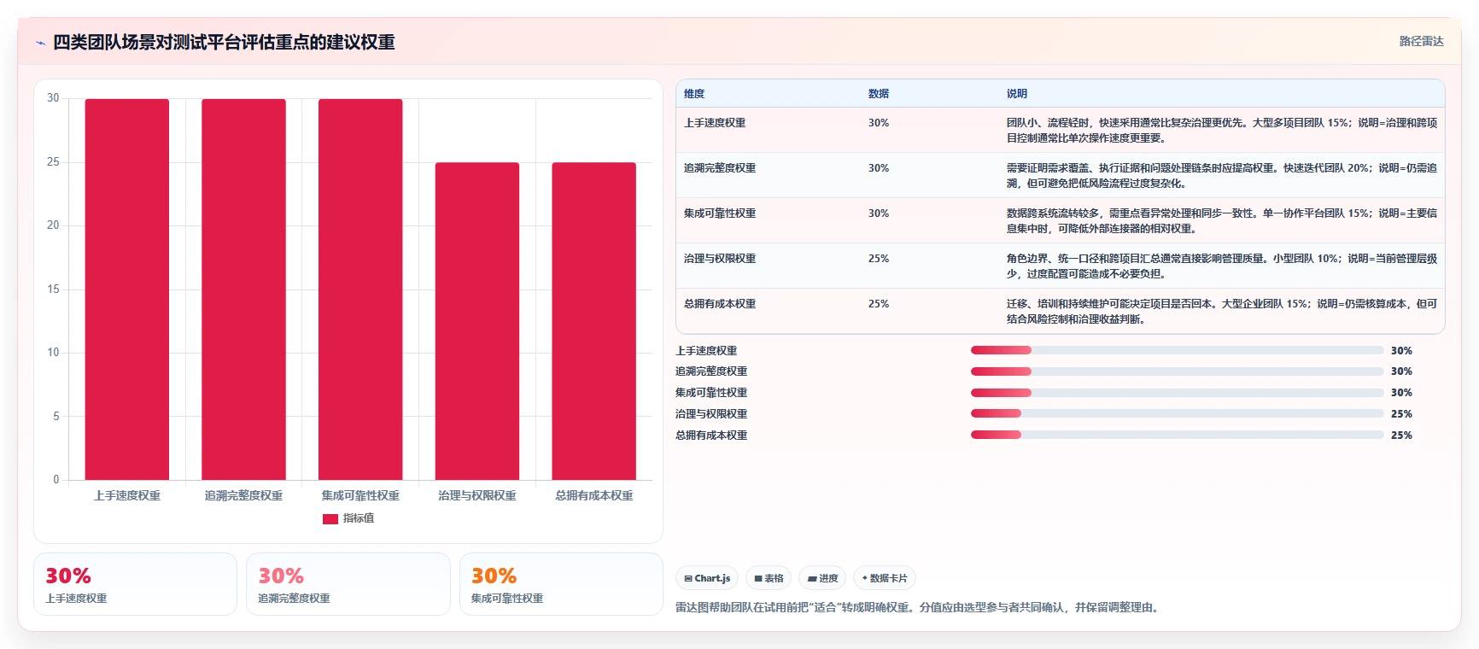Select table cell 追溯完整度权重

coord(720,168)
